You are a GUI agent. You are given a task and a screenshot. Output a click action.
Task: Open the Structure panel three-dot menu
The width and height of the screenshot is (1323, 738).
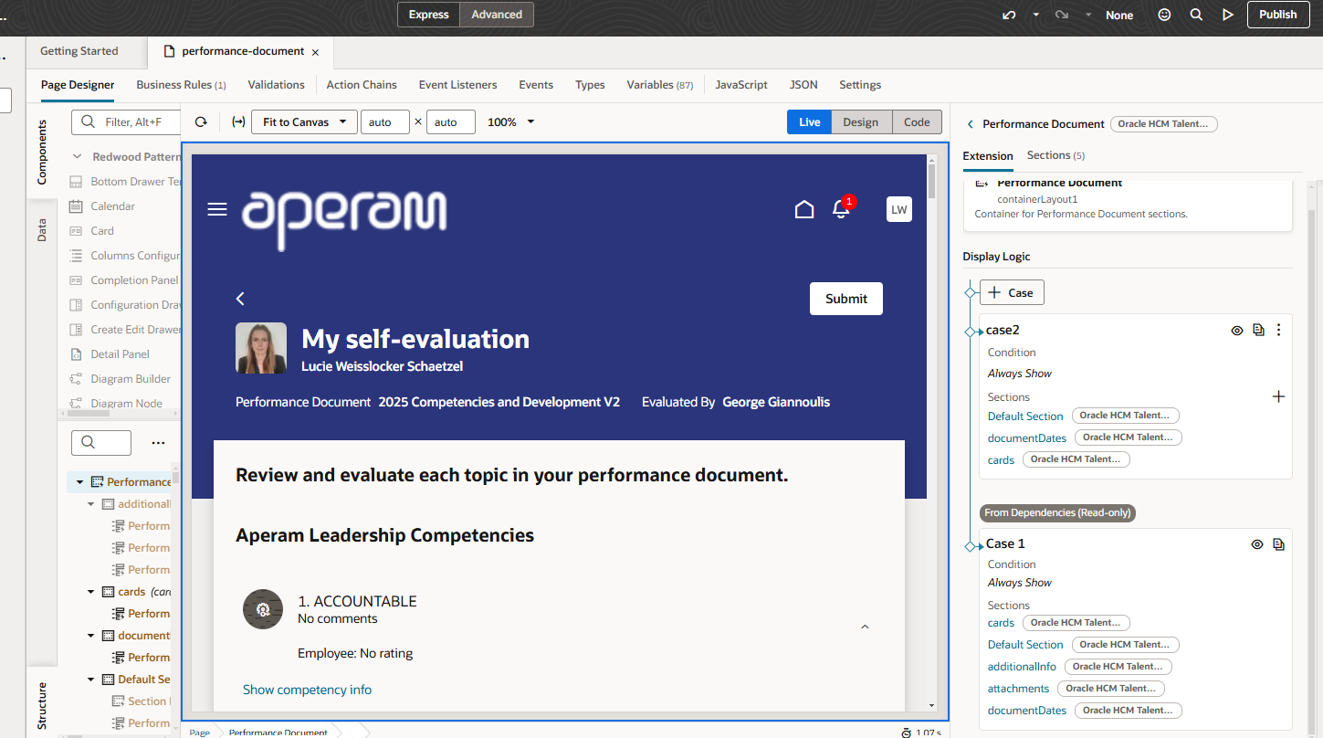[x=158, y=443]
